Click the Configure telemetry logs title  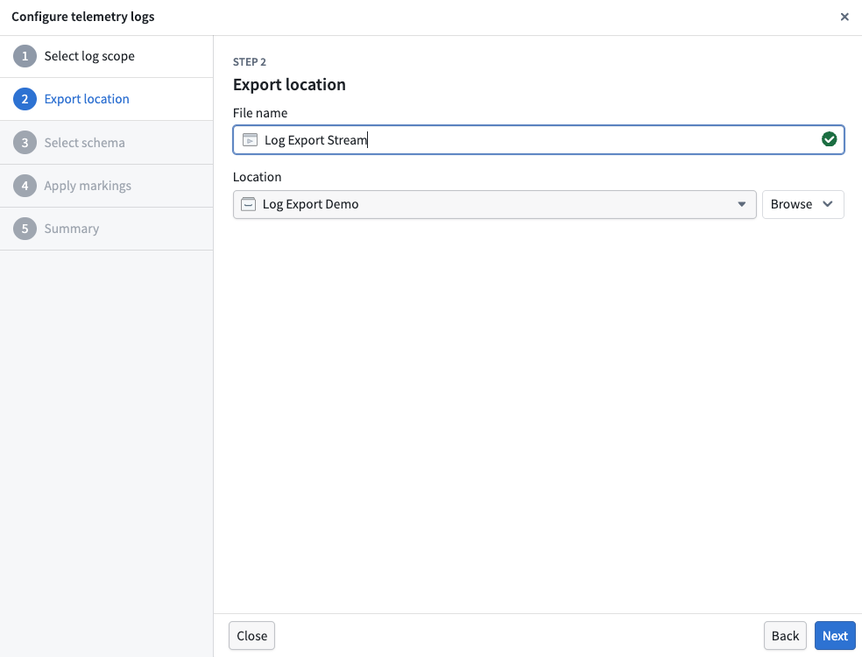click(83, 17)
